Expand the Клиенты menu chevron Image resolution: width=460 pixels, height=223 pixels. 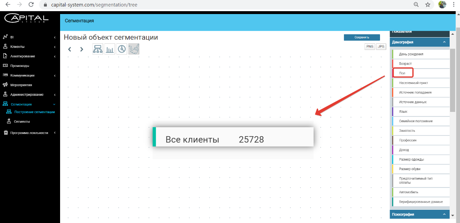(x=55, y=47)
